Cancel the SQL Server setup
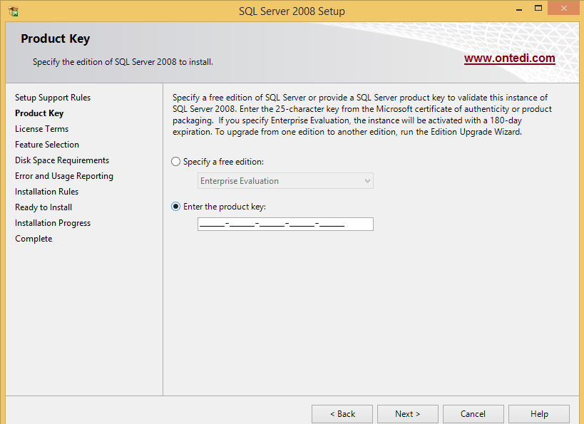Viewport: 584px width, 424px height. click(473, 413)
